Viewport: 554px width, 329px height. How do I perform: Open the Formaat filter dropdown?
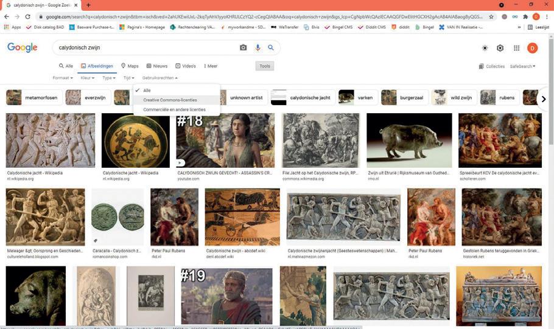63,78
